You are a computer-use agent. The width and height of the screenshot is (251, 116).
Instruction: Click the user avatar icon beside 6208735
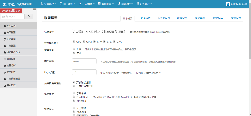(x=228, y=4)
